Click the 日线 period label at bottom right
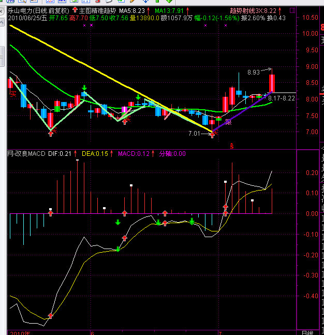The height and width of the screenshot is (335, 324). pyautogui.click(x=307, y=333)
